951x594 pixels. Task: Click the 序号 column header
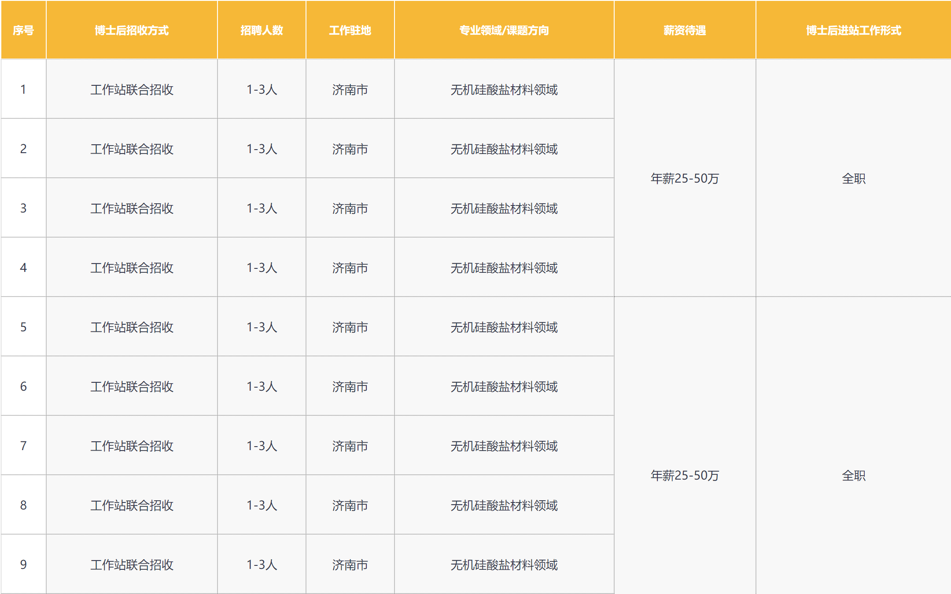coord(23,30)
